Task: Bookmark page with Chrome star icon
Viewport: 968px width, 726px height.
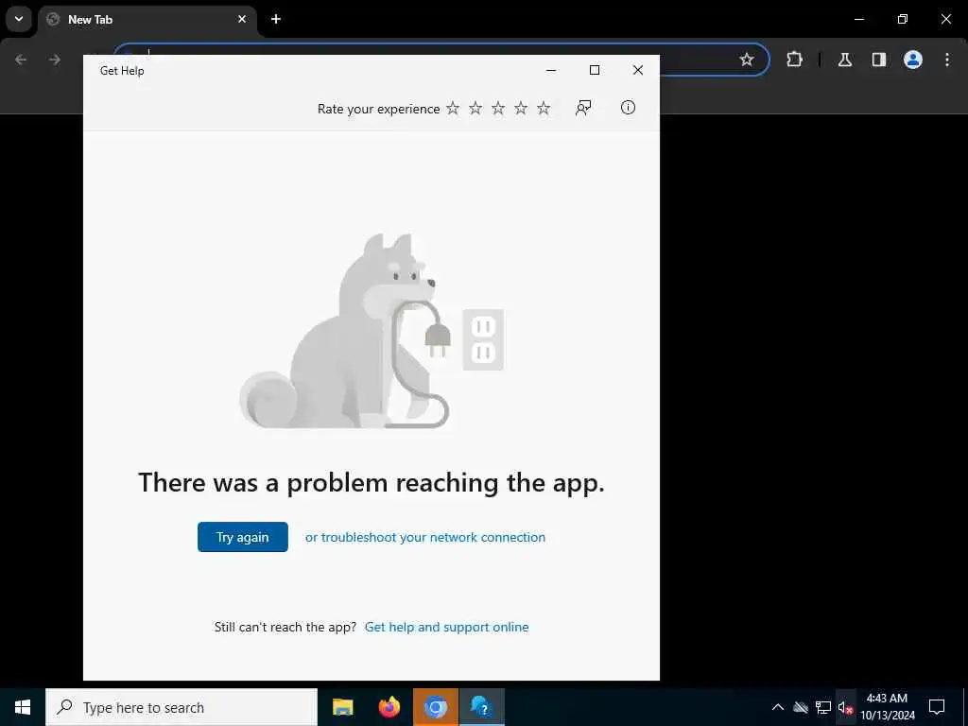Action: tap(747, 60)
